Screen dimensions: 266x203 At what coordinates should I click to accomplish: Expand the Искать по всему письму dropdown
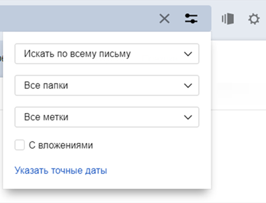point(107,54)
